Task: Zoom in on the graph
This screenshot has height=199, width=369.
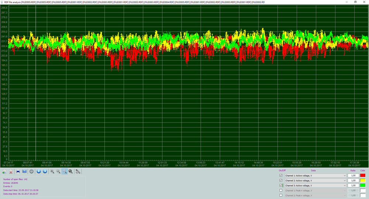Action: [x=52, y=171]
